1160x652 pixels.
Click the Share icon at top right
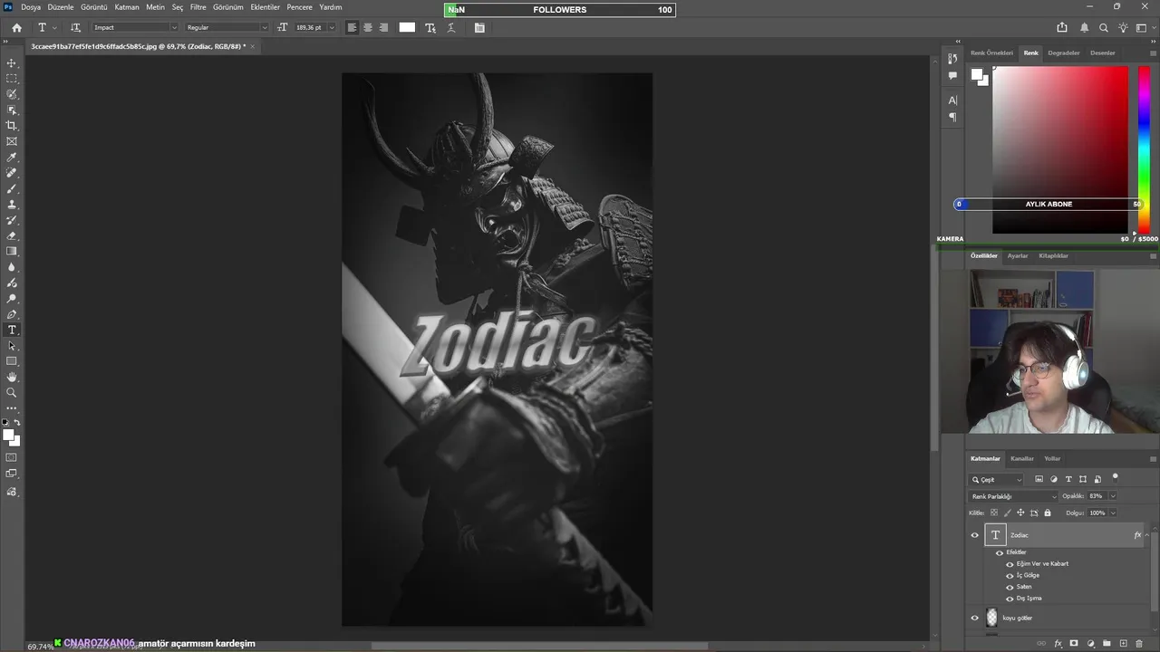click(1062, 27)
